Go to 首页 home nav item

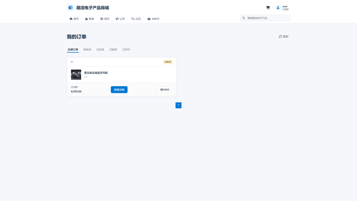[x=74, y=19]
